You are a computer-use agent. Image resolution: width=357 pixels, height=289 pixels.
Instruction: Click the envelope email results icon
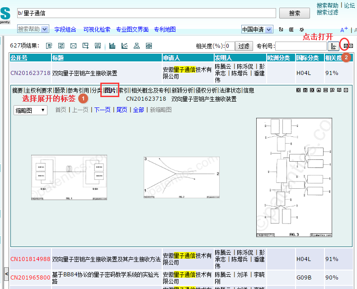[x=73, y=46]
